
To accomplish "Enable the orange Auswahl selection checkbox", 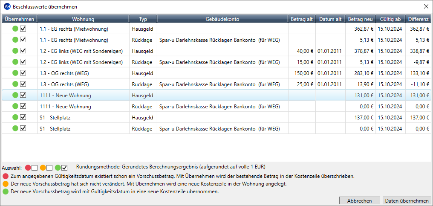I will [49, 168].
